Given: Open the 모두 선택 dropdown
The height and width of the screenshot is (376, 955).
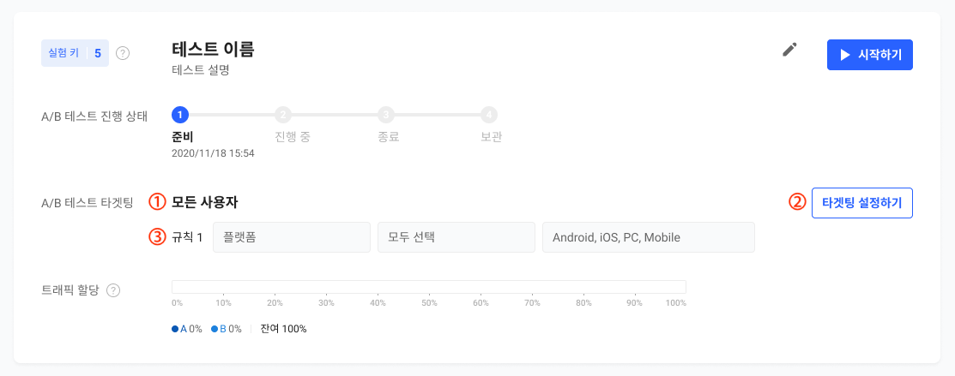Looking at the screenshot, I should 456,237.
